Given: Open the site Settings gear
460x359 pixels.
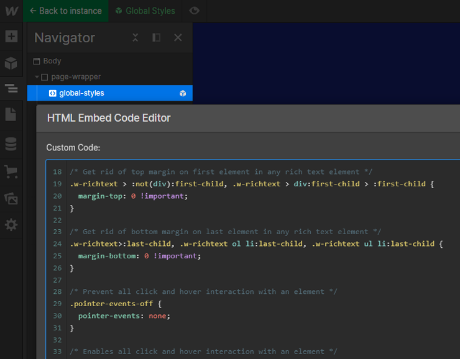Looking at the screenshot, I should pos(11,225).
